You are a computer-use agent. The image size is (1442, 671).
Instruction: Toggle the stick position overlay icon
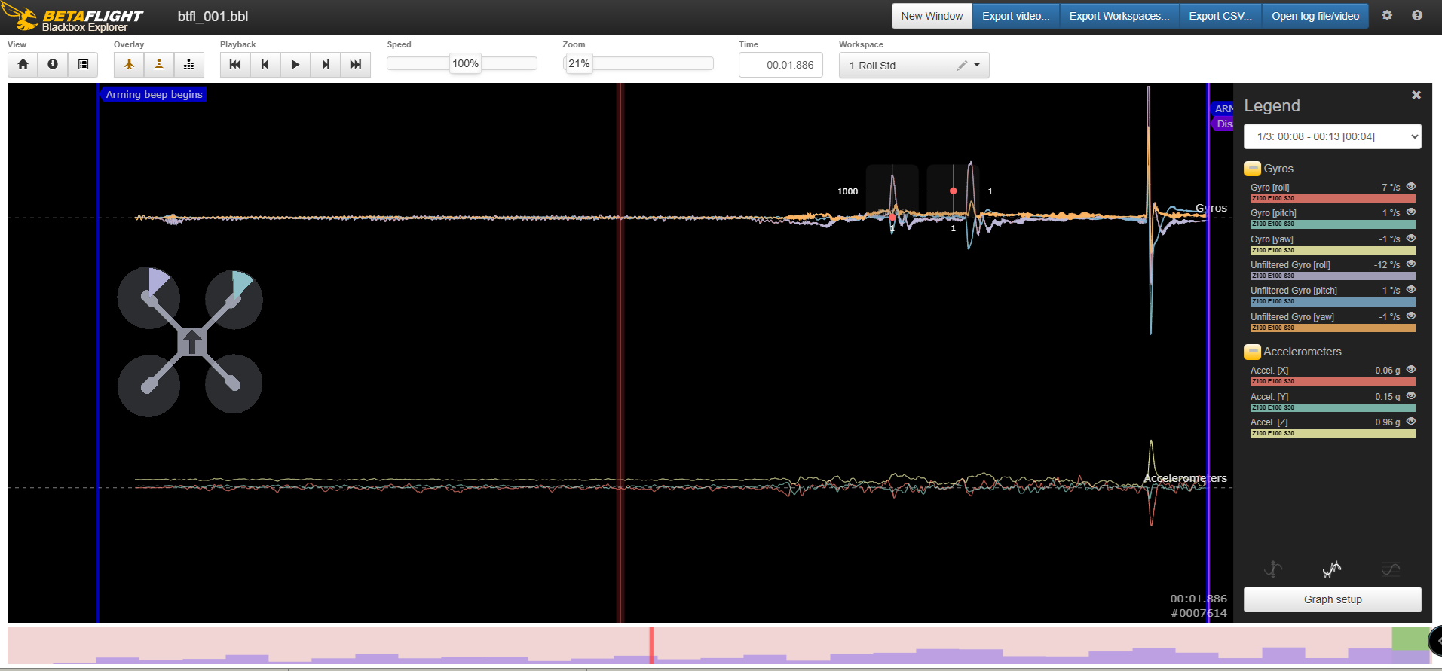click(159, 65)
